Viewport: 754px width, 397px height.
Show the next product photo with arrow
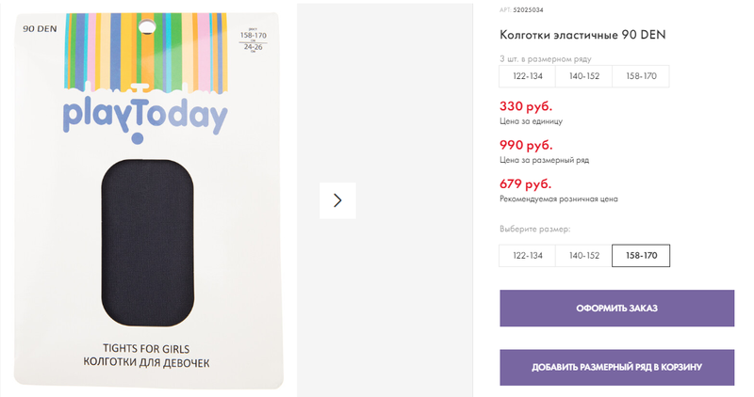coord(337,200)
